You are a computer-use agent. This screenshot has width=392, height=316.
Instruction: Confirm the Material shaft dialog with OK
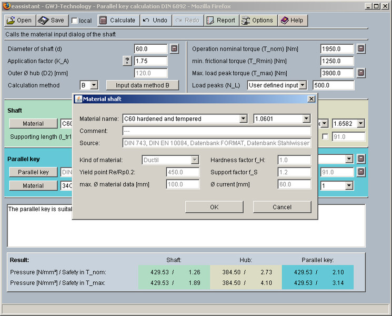(x=214, y=207)
